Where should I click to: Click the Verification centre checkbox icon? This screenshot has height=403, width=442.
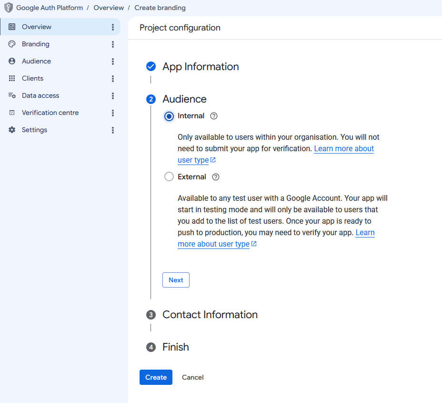[x=12, y=113]
